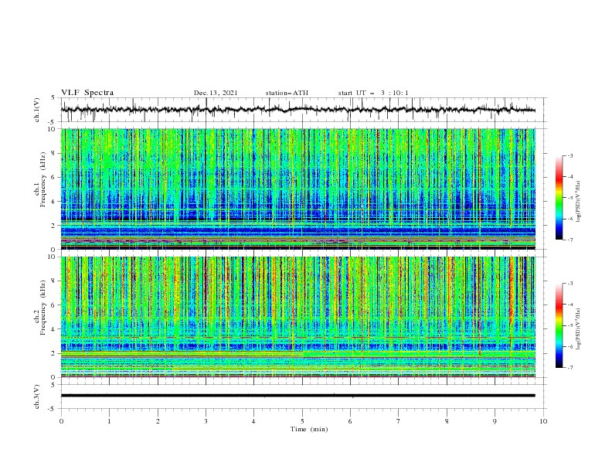This screenshot has width=612, height=473.
Task: Click "-3" on the ch.2 colorbar scale
Action: 569,284
